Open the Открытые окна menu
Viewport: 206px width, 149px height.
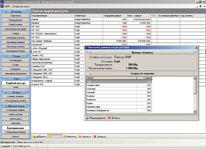pos(21,7)
